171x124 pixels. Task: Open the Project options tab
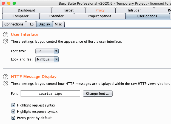pyautogui.click(x=99, y=16)
